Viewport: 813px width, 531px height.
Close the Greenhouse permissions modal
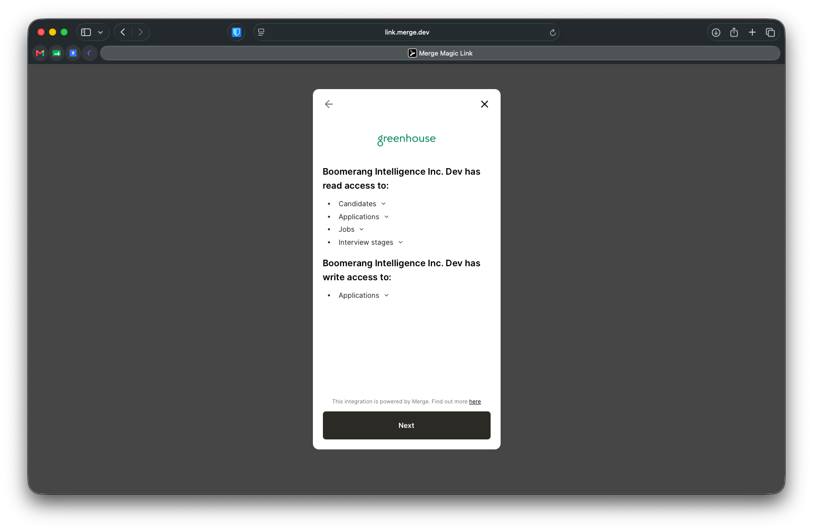[485, 104]
